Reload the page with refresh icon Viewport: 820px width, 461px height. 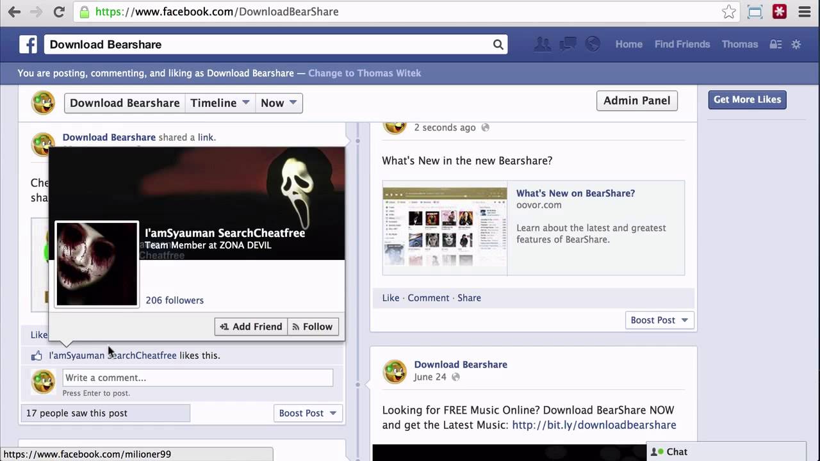pos(59,12)
